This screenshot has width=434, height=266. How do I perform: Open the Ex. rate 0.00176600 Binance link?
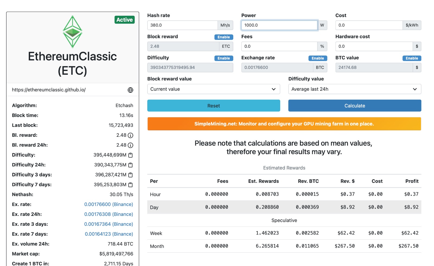pyautogui.click(x=108, y=204)
